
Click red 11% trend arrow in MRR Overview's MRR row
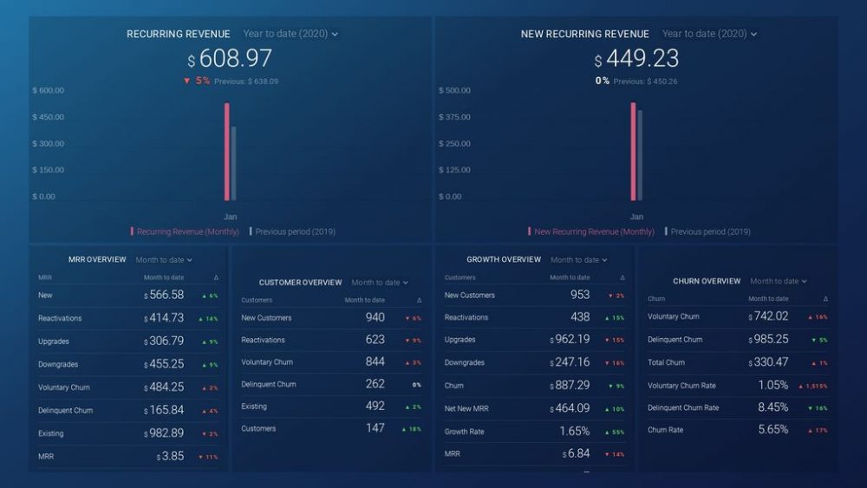(x=201, y=457)
